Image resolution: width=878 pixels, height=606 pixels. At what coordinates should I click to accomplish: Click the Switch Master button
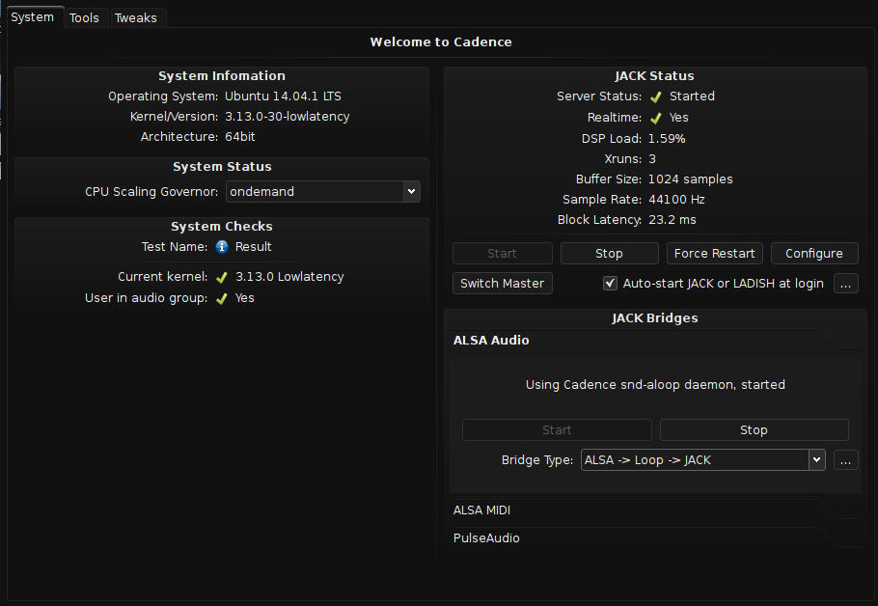click(503, 284)
